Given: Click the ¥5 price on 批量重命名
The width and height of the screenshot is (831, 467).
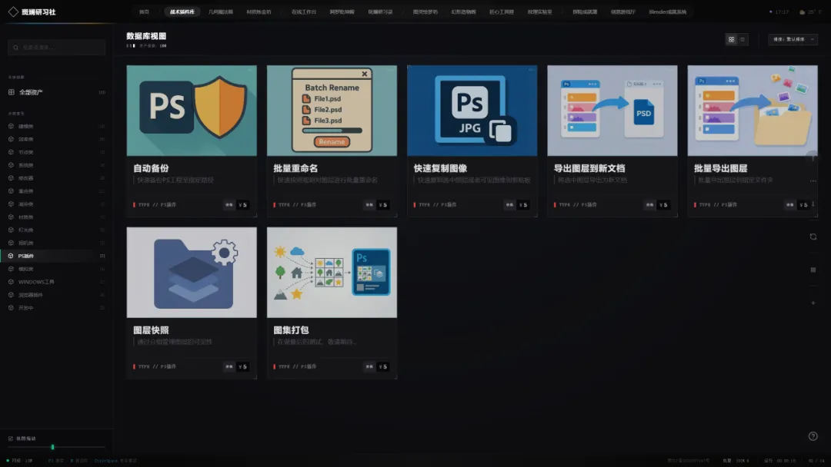Looking at the screenshot, I should [x=382, y=204].
